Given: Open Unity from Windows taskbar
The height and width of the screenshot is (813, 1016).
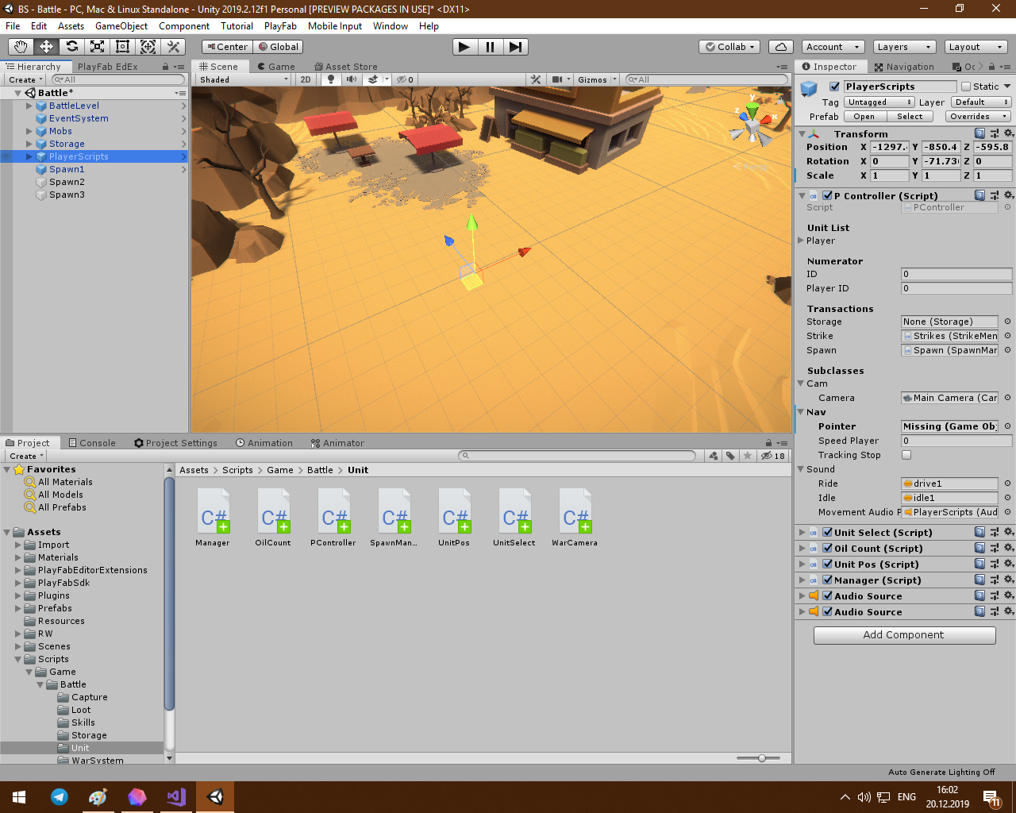Looking at the screenshot, I should (215, 797).
